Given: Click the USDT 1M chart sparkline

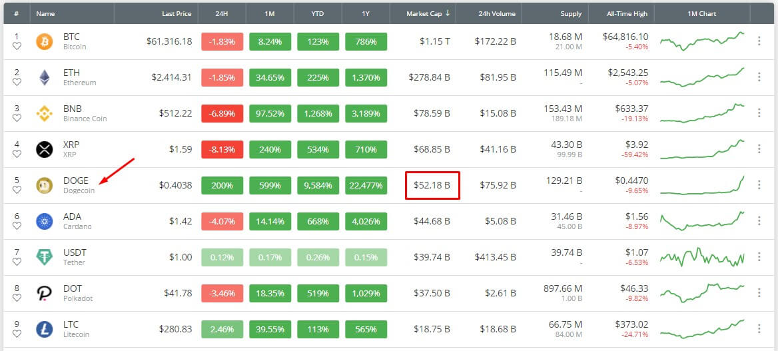Looking at the screenshot, I should 702,257.
